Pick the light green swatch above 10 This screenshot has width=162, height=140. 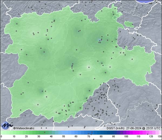tap(14, 132)
